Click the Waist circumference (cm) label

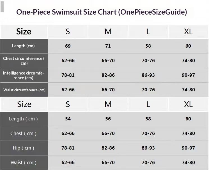click(24, 90)
